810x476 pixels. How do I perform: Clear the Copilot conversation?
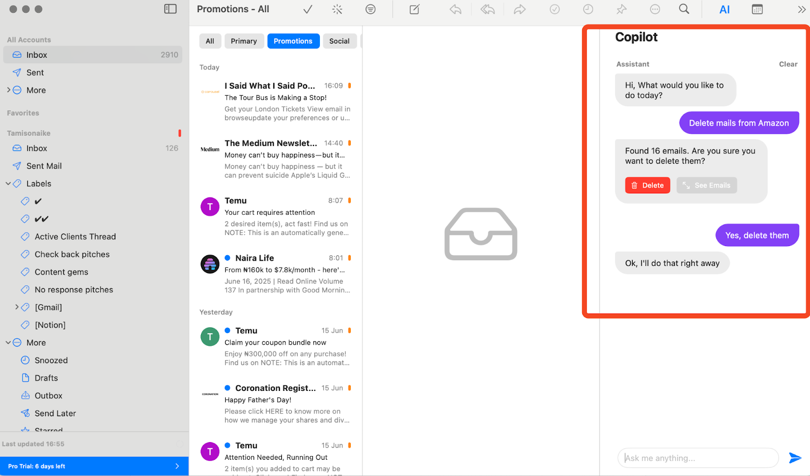pyautogui.click(x=788, y=64)
